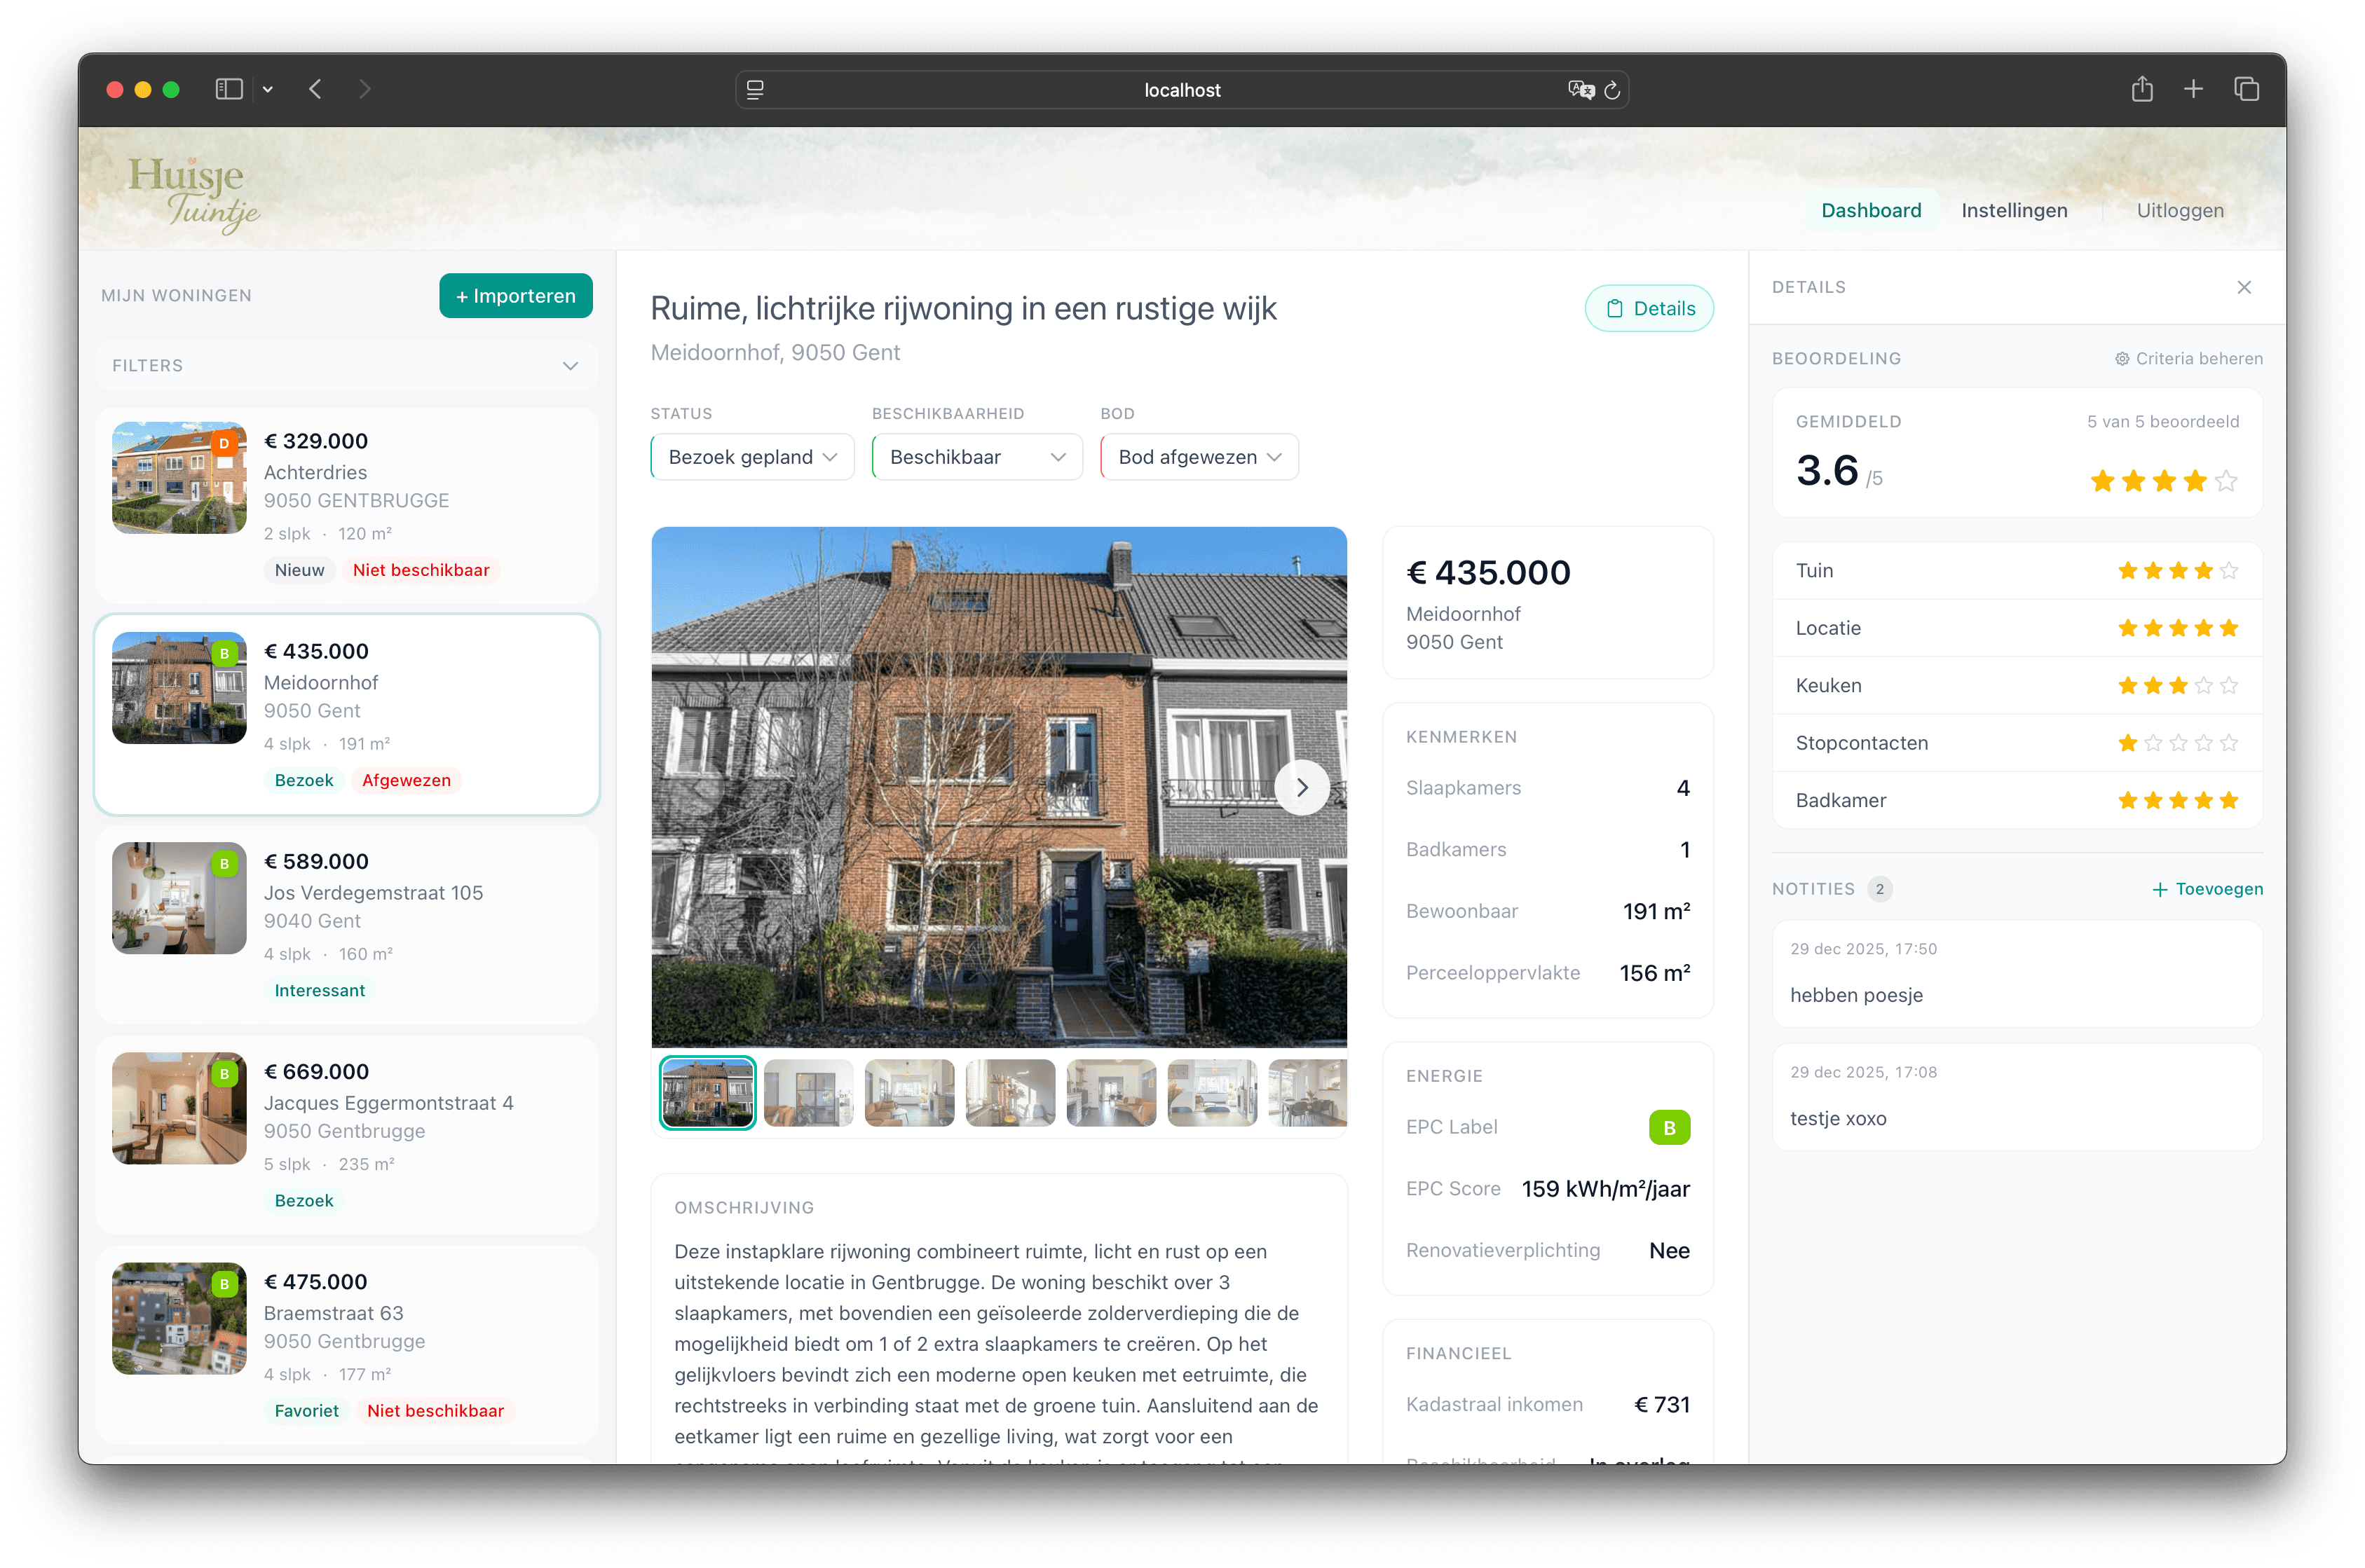2365x1568 pixels.
Task: Click the Safari share icon
Action: point(2142,90)
